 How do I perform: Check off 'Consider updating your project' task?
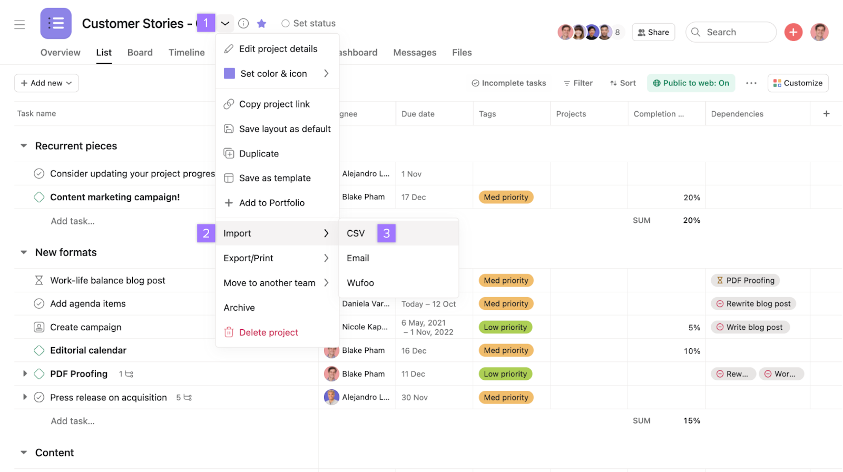point(39,174)
